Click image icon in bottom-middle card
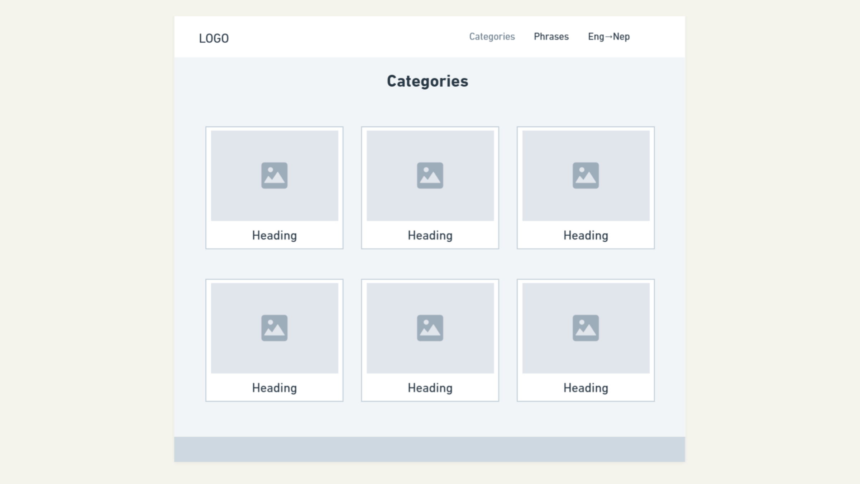This screenshot has width=860, height=484. (x=430, y=328)
